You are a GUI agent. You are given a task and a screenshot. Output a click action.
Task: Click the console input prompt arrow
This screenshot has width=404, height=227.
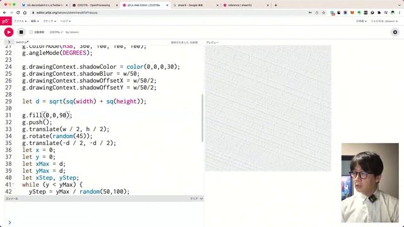10,223
